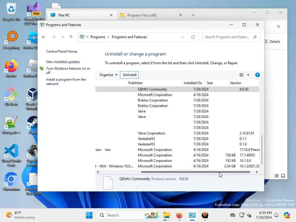The height and width of the screenshot is (222, 296).
Task: Click the horizontal scrollbar right arrow
Action: pyautogui.click(x=257, y=172)
